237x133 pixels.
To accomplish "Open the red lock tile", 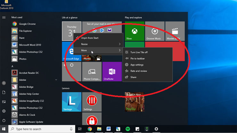I will pyautogui.click(x=92, y=119).
